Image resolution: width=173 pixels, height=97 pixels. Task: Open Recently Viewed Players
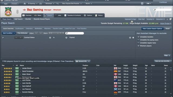click(42, 19)
